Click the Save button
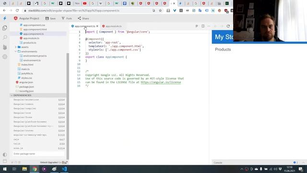This screenshot has height=173, width=307. click(x=50, y=18)
